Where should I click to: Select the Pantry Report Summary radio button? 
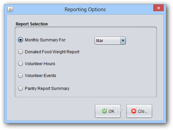(20, 88)
